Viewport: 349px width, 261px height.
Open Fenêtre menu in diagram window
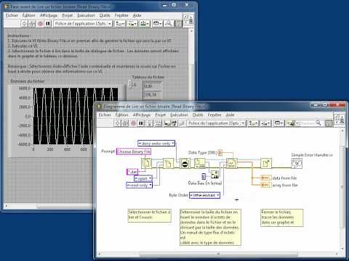click(x=214, y=115)
